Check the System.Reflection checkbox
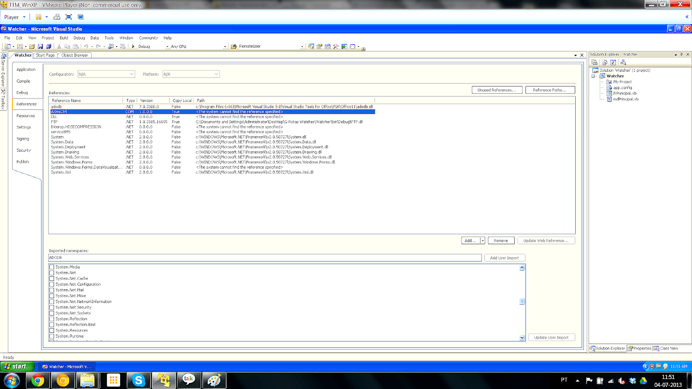The width and height of the screenshot is (692, 389). [x=52, y=319]
